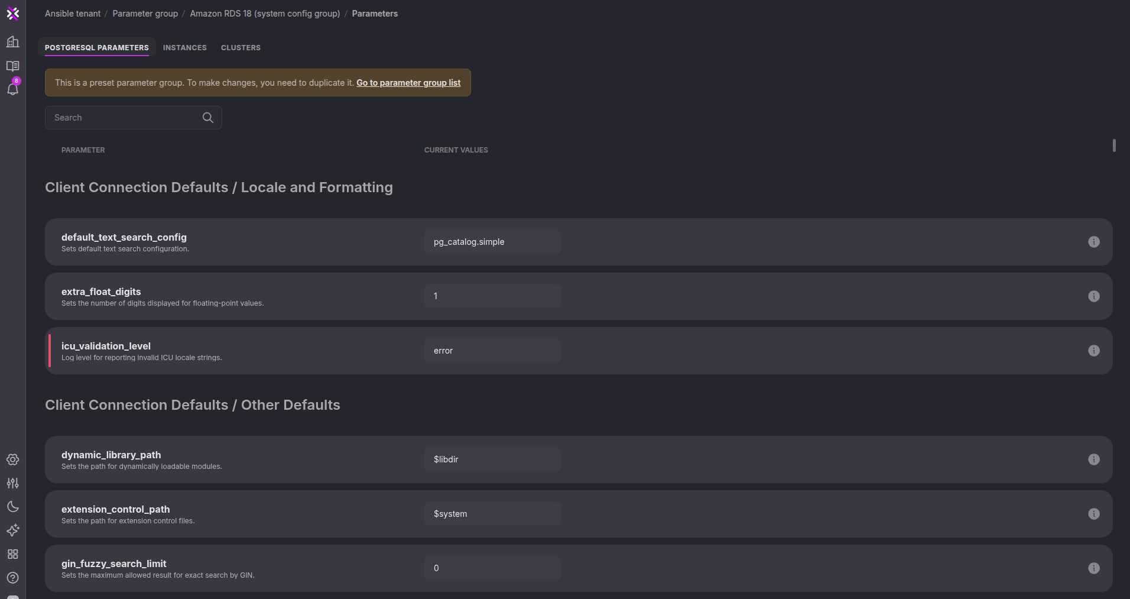
Task: Open the apps grid icon
Action: [x=13, y=554]
